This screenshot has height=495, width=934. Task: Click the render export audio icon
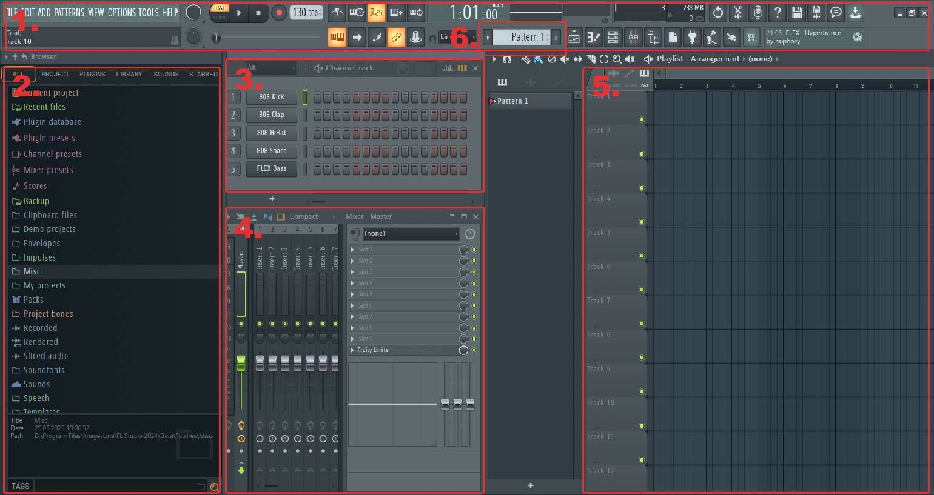pyautogui.click(x=816, y=12)
